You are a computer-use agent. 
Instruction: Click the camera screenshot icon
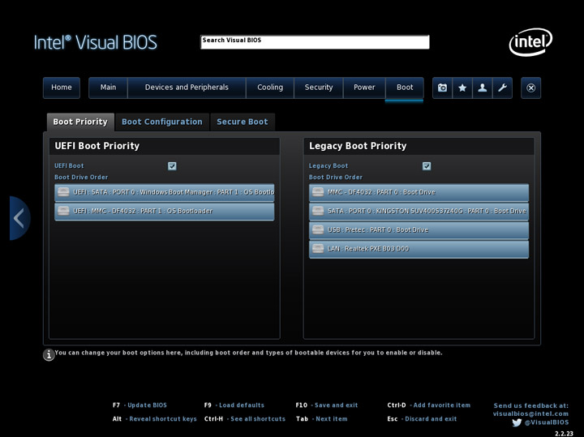coord(442,88)
